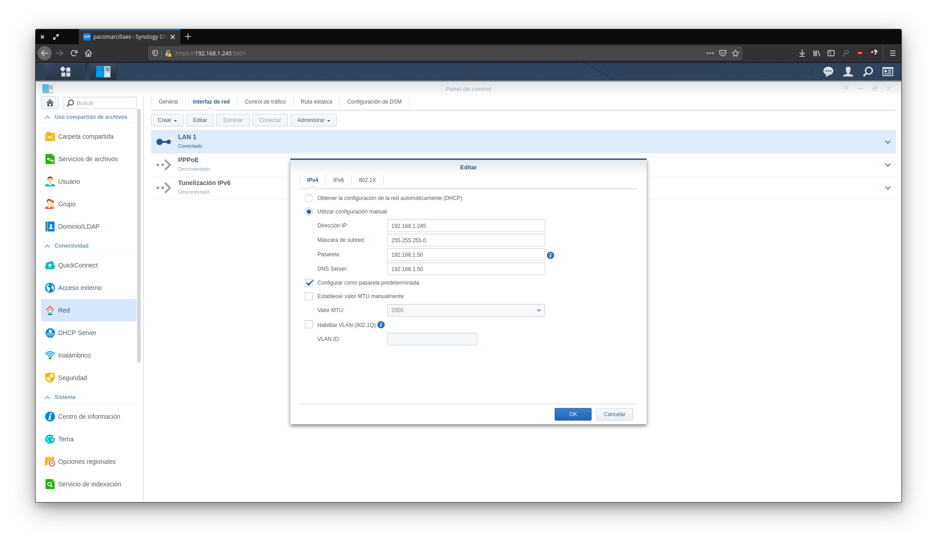Open the DSM main menu grid icon
This screenshot has width=937, height=544.
click(65, 72)
